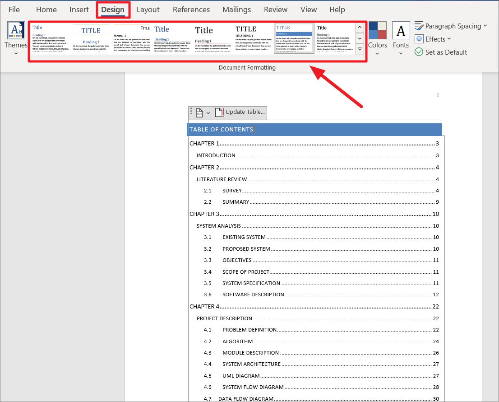Click the TABLE OF CONTENTS heading
The image size is (499, 402).
[221, 129]
